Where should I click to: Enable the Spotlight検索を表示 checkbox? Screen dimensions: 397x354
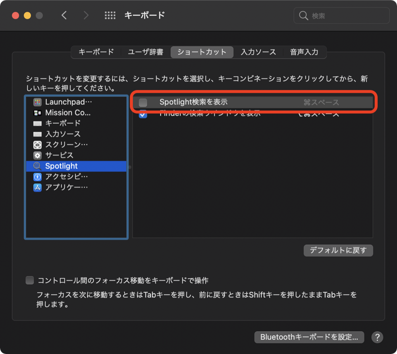click(x=143, y=102)
